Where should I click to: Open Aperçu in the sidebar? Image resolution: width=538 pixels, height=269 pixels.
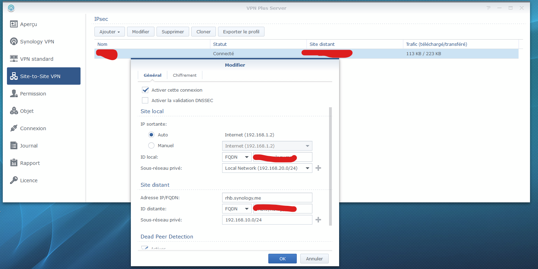[x=44, y=24]
